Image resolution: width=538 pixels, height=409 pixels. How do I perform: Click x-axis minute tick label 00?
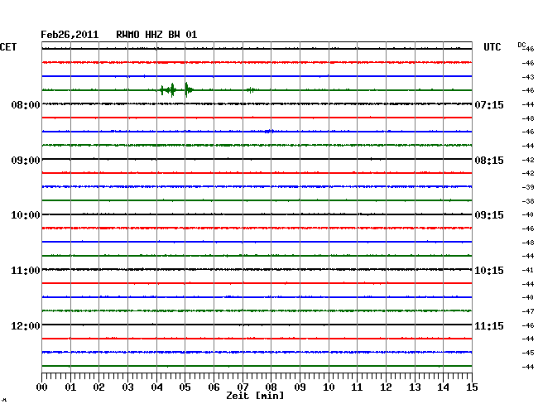click(42, 387)
